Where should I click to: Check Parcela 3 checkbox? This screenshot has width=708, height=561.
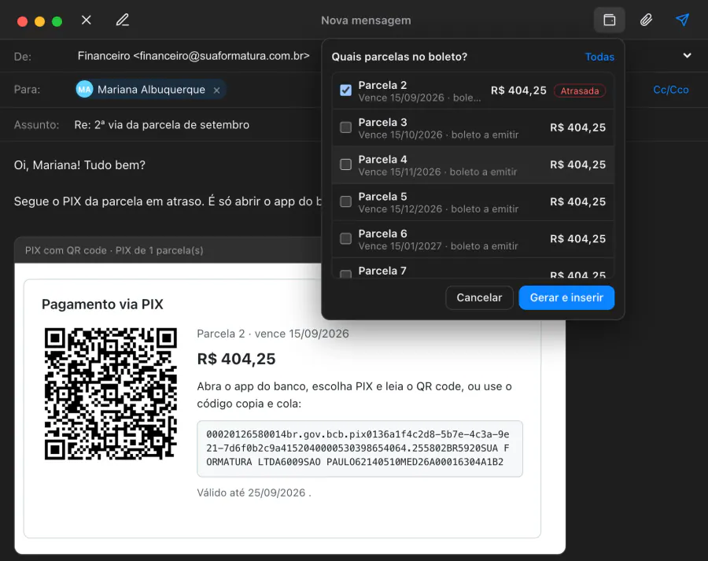[x=346, y=127]
